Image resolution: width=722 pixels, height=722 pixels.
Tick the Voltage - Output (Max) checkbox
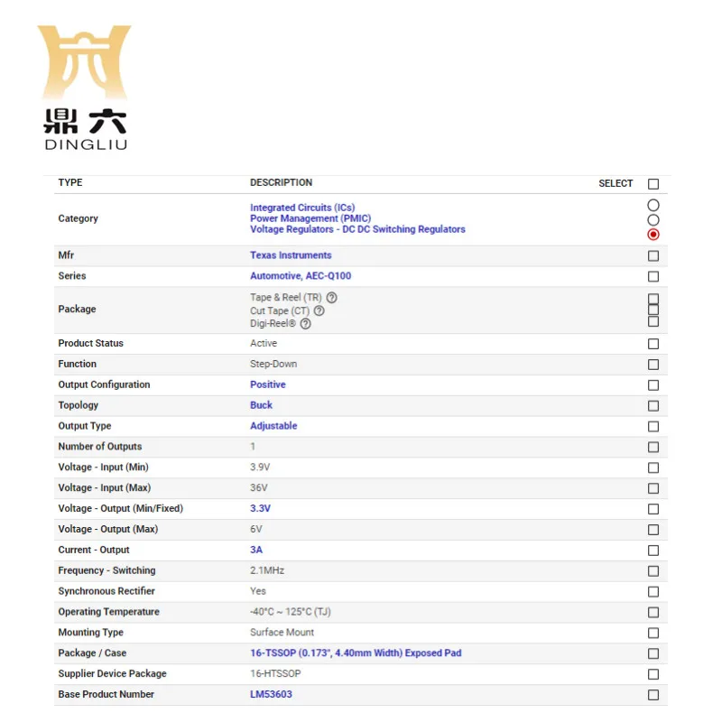653,530
